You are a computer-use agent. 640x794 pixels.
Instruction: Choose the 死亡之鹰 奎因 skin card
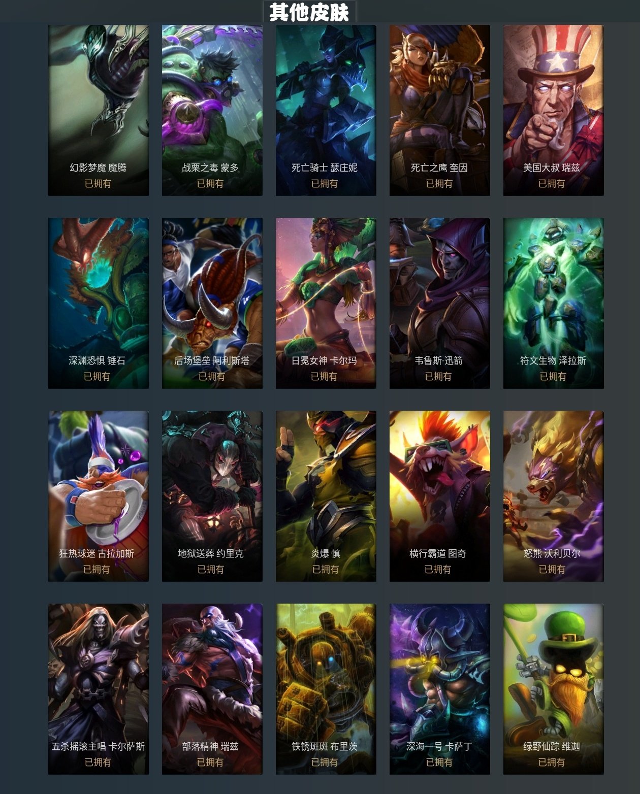(x=440, y=110)
